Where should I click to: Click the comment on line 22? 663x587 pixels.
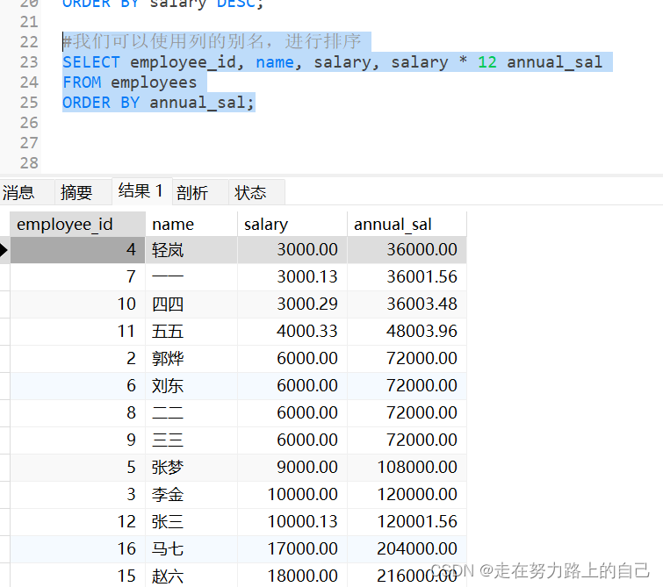pos(212,41)
